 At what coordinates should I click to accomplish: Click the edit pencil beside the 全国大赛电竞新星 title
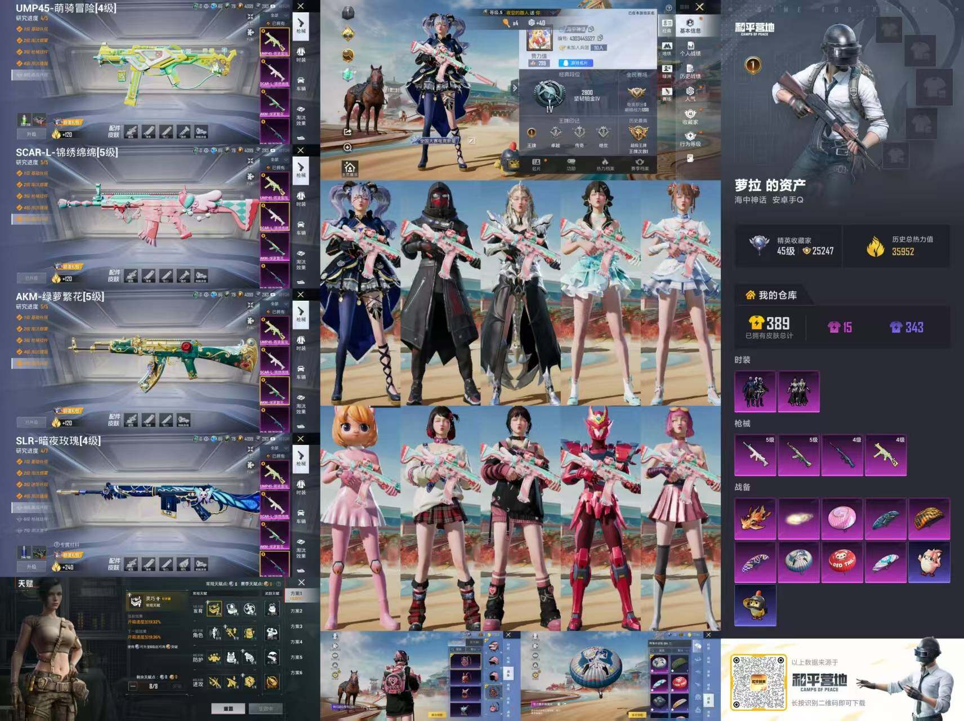click(x=471, y=140)
